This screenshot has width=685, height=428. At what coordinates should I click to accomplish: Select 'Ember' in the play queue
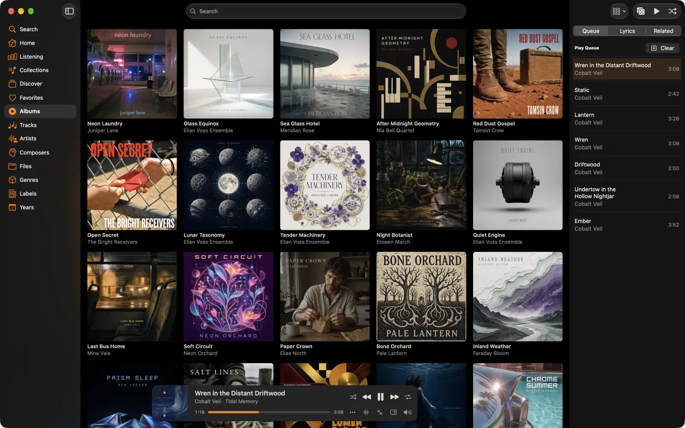tap(627, 225)
